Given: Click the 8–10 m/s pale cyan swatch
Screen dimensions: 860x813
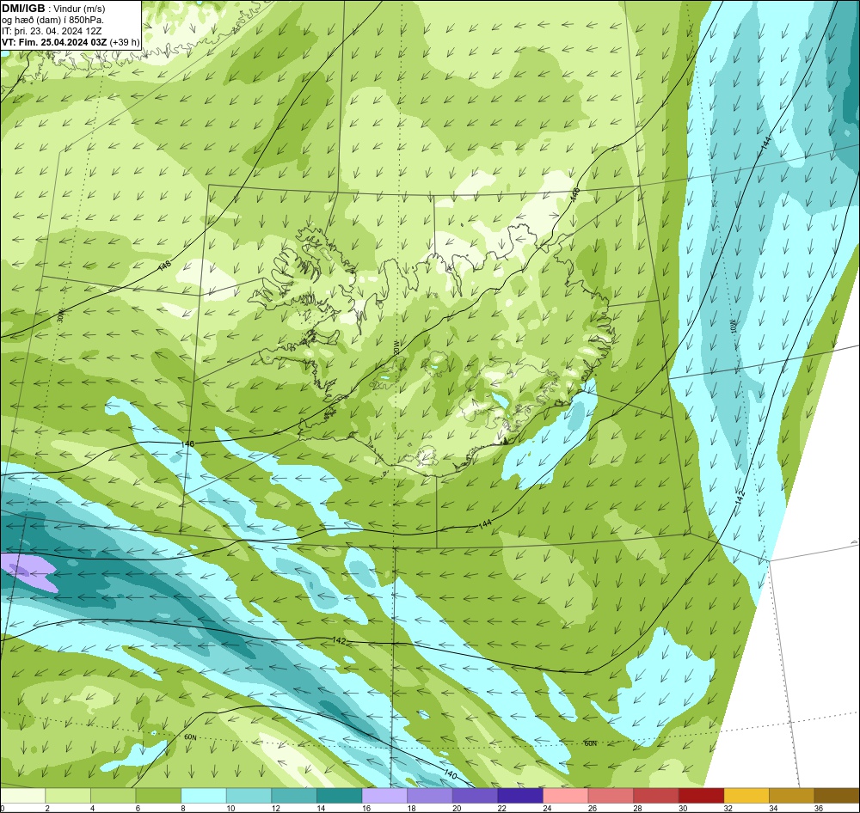Looking at the screenshot, I should pos(204,796).
